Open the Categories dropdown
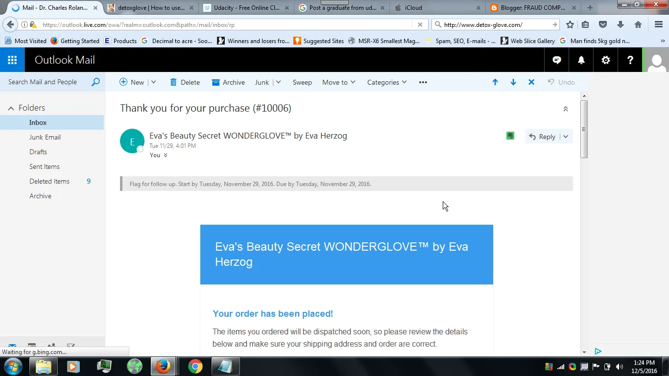 [387, 82]
